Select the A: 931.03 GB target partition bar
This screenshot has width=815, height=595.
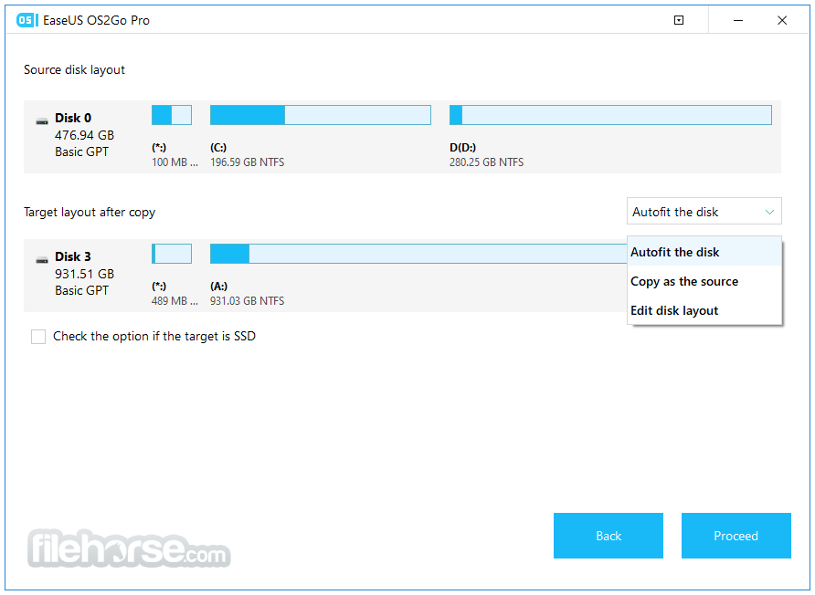418,254
